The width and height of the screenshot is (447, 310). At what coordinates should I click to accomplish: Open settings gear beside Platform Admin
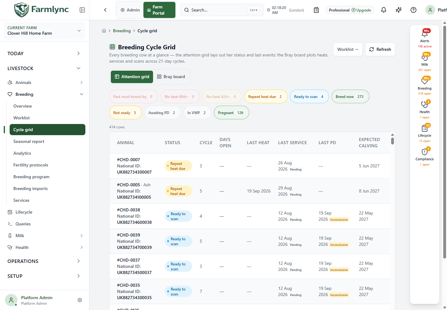pos(80,300)
